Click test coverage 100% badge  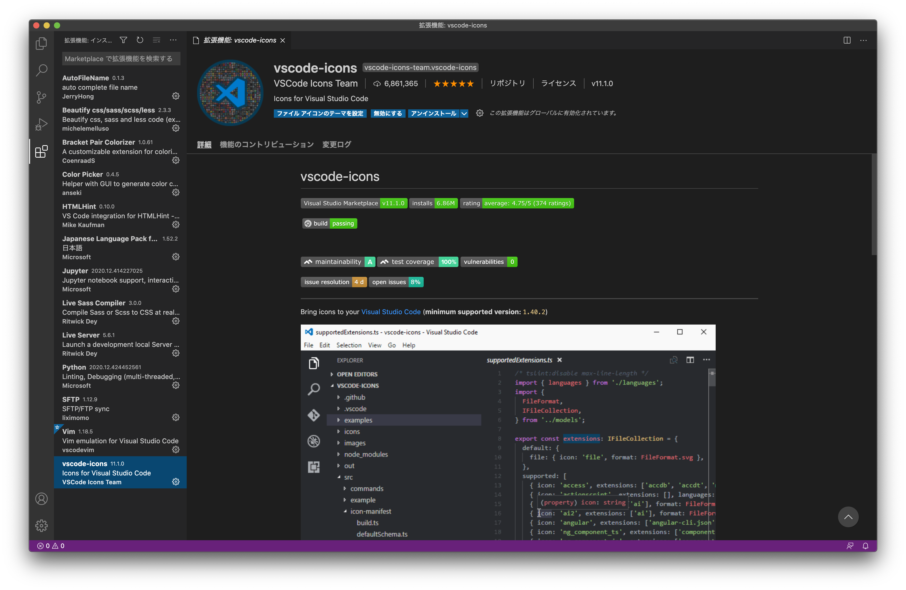(x=418, y=262)
